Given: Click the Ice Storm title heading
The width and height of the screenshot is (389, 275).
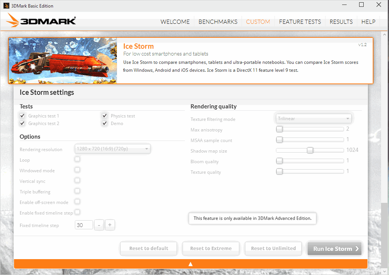Looking at the screenshot, I should (x=138, y=46).
